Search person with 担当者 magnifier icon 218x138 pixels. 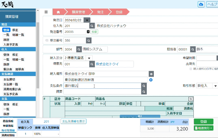[x=193, y=49]
